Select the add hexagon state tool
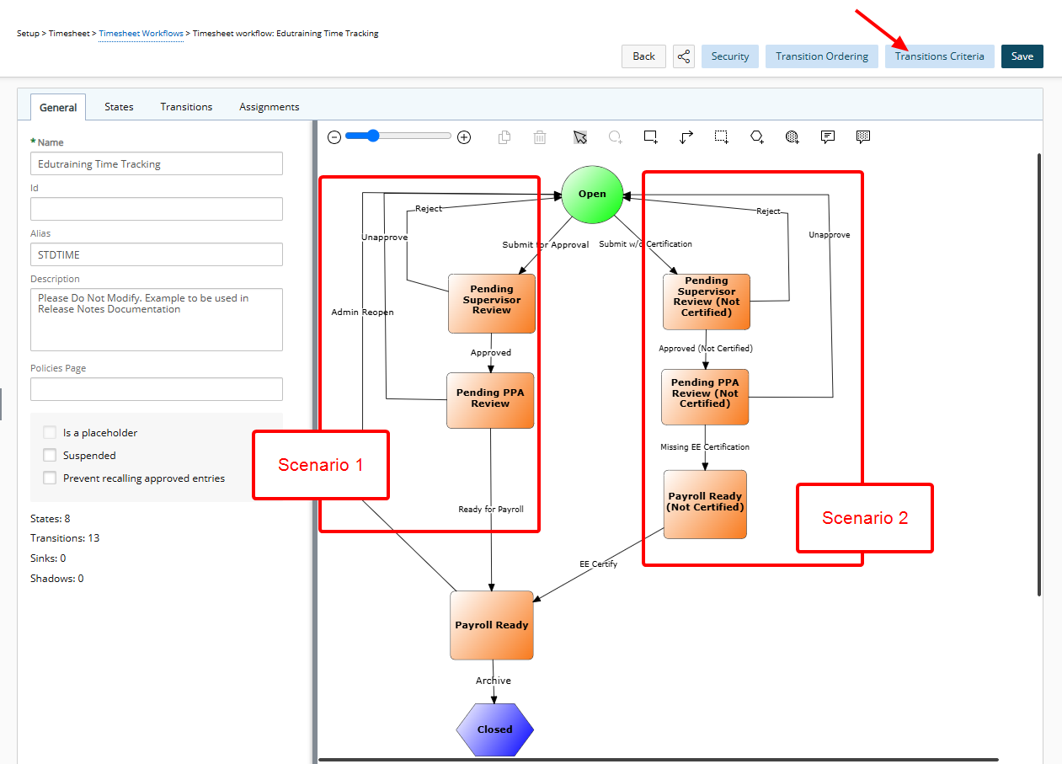The width and height of the screenshot is (1062, 764). click(x=757, y=137)
